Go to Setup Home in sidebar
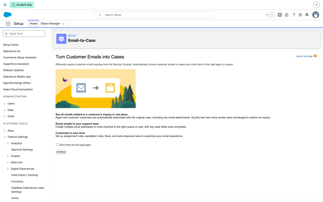Image resolution: width=323 pixels, height=202 pixels. click(11, 45)
